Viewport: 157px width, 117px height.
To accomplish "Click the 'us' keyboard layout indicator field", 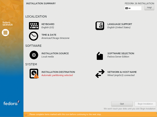I will (133, 8).
